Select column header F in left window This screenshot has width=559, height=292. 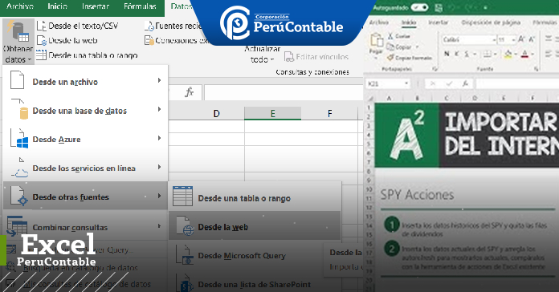[x=330, y=114]
